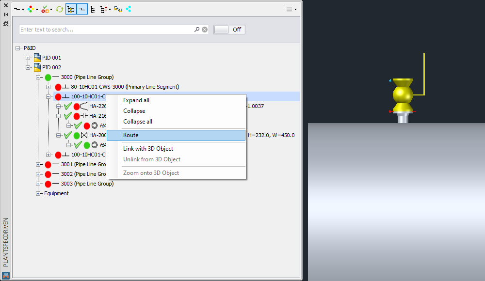Image resolution: width=485 pixels, height=281 pixels.
Task: Click green checkmark on HA-216 row
Action: click(68, 116)
